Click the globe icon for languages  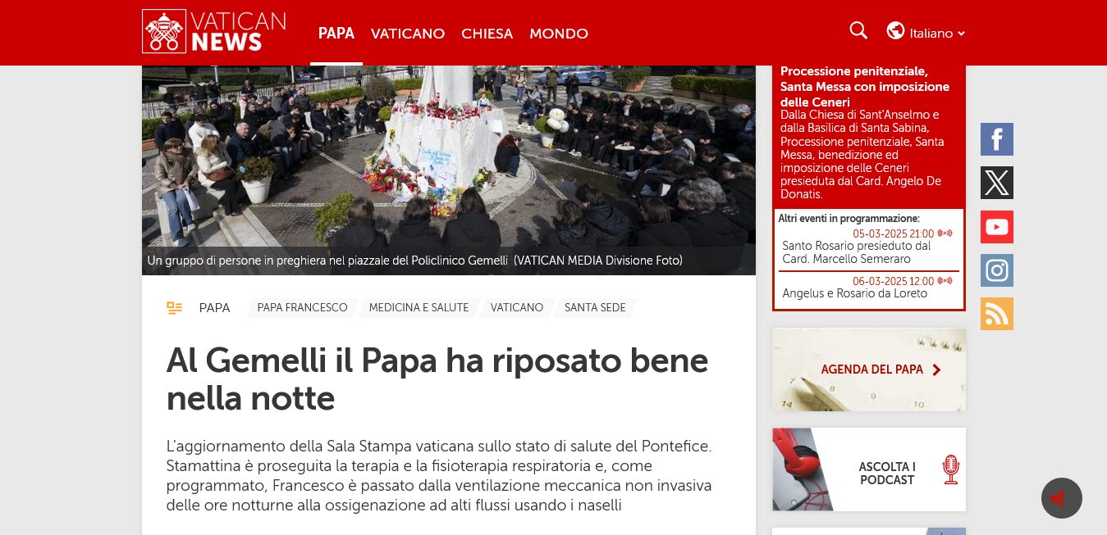point(895,31)
